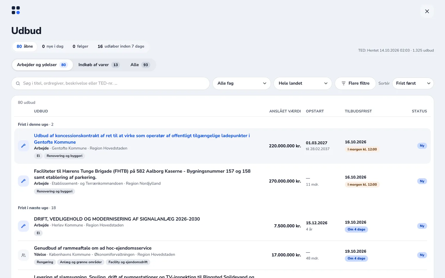Select the 0 nye i dag filter
The height and width of the screenshot is (278, 445).
coord(53,46)
